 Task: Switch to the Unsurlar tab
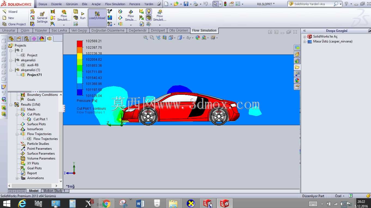coord(9,30)
